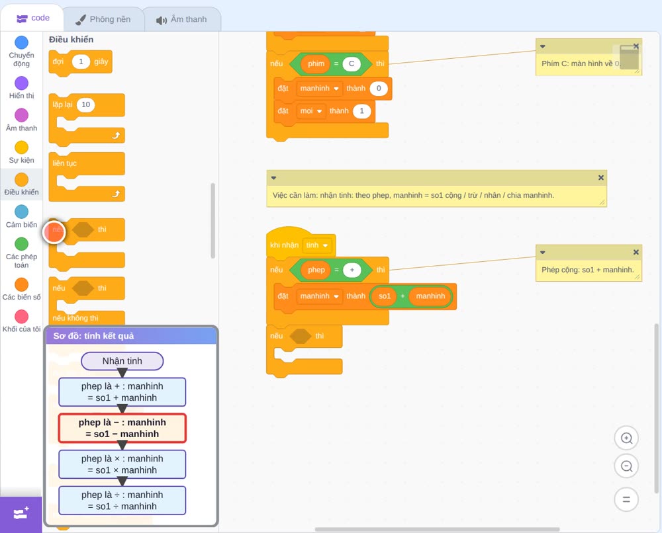Select the Âm thanh block category circle
This screenshot has width=662, height=533.
[22, 115]
